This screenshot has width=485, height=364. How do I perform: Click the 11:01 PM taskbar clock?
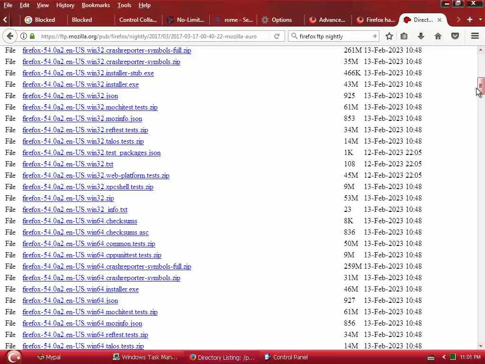click(x=470, y=357)
